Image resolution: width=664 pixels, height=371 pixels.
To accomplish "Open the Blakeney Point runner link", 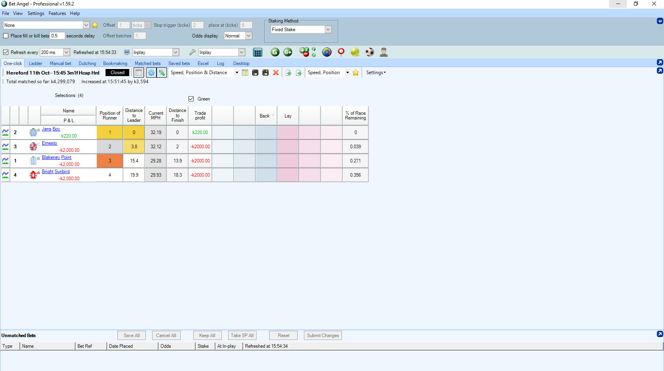I will click(x=57, y=157).
